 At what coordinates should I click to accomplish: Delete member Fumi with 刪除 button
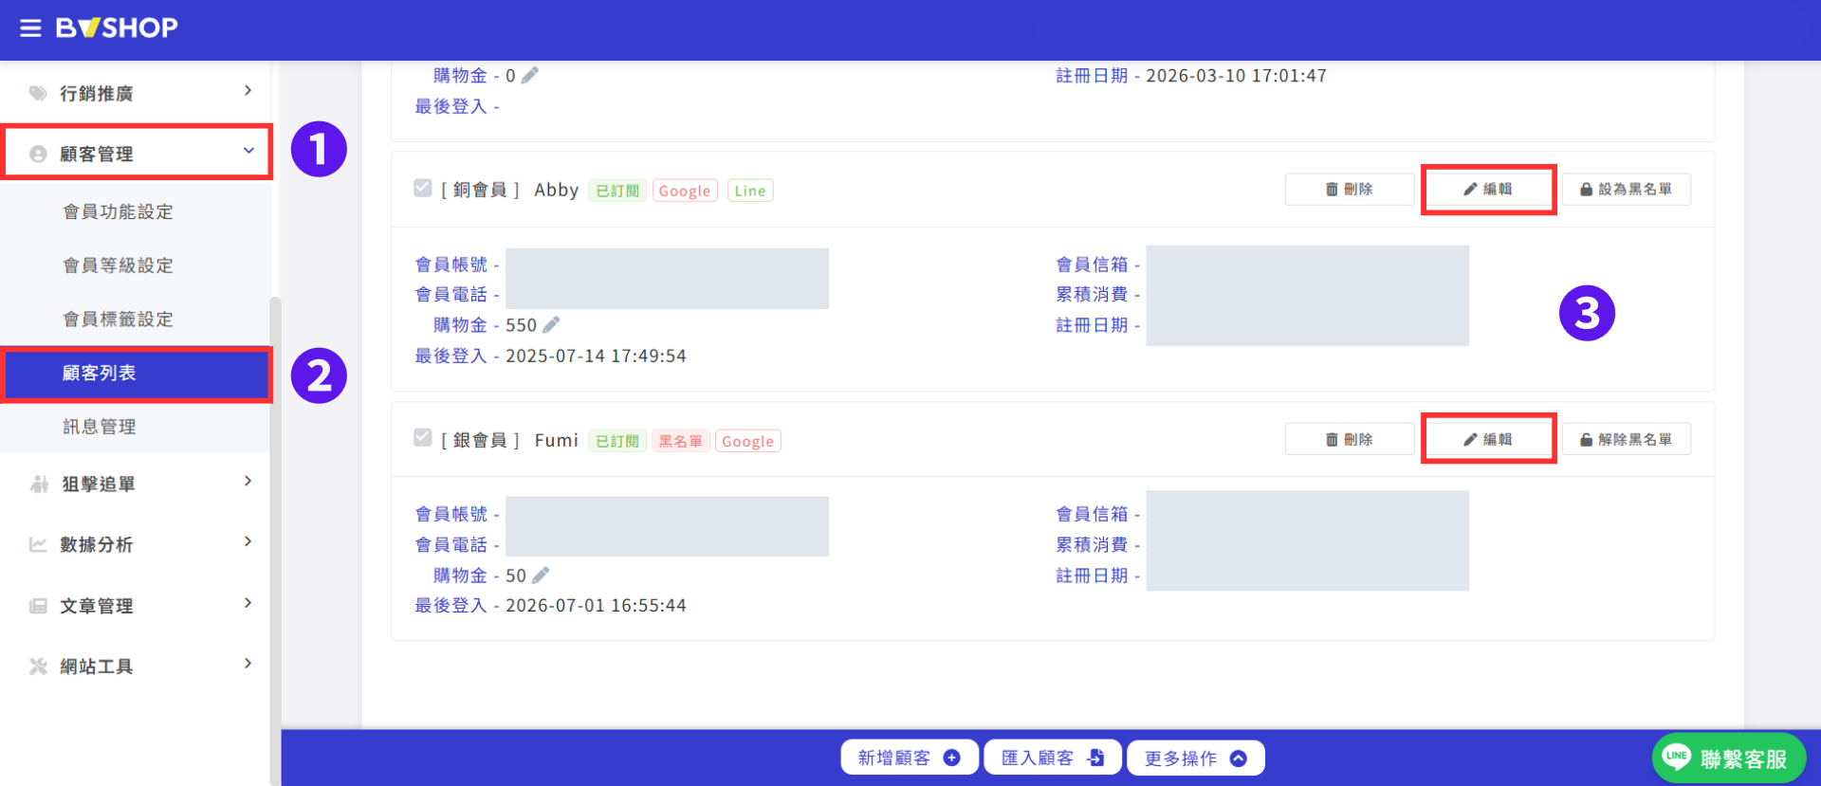click(x=1349, y=439)
